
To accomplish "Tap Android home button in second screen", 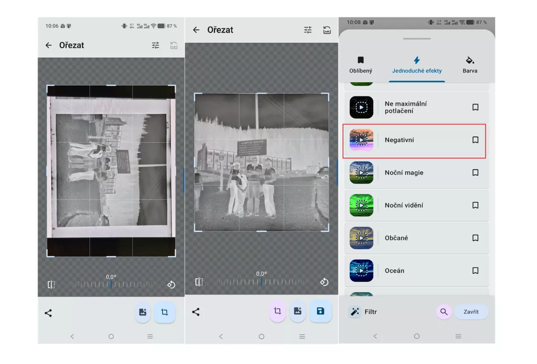I will coord(261,337).
